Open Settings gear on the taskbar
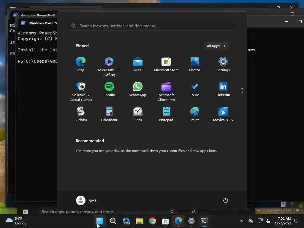The width and height of the screenshot is (304, 228). [191, 221]
